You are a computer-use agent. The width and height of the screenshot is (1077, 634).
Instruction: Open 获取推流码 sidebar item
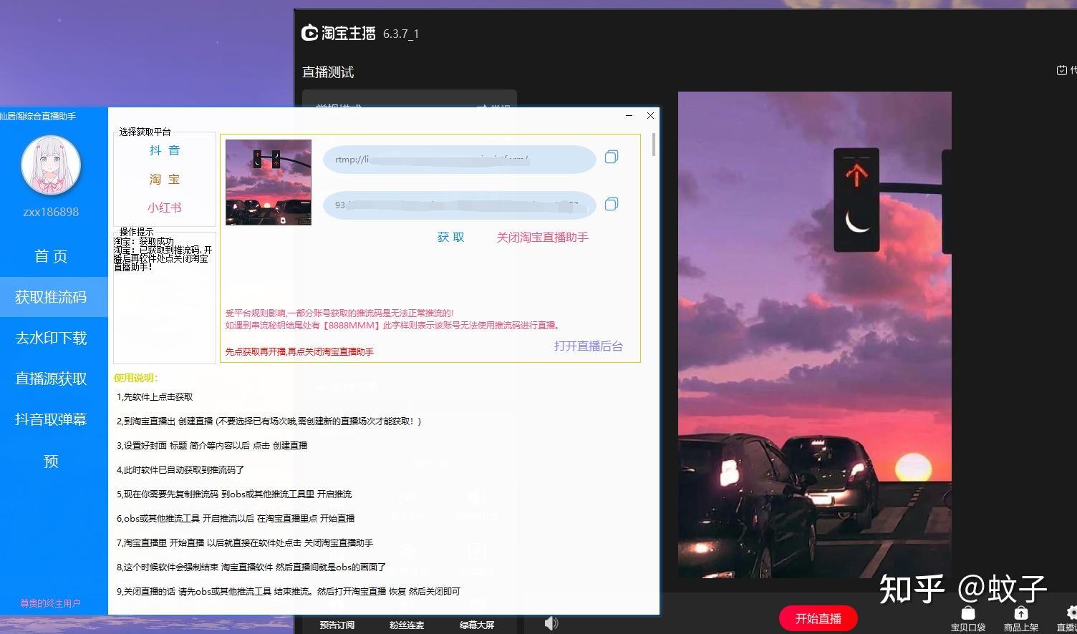[51, 297]
